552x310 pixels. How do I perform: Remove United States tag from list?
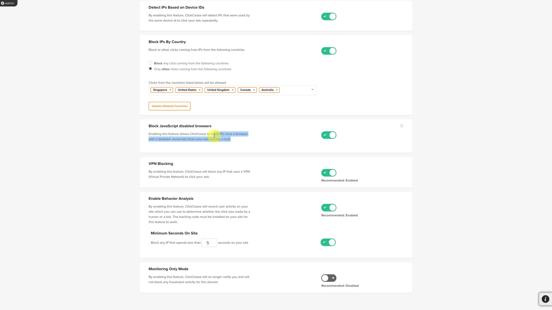(x=200, y=90)
